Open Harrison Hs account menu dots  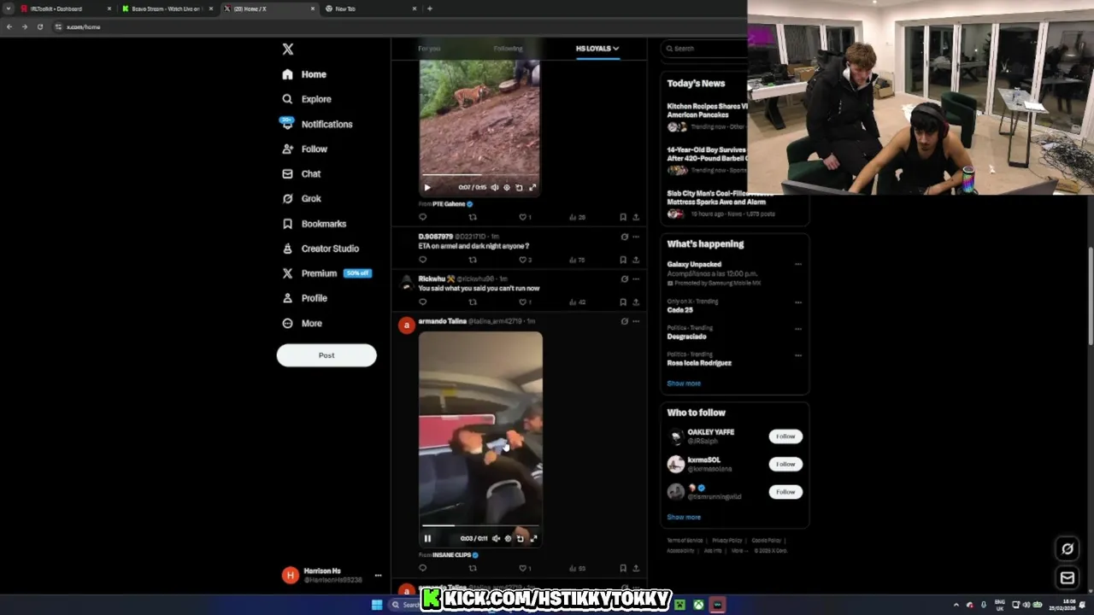pos(378,576)
